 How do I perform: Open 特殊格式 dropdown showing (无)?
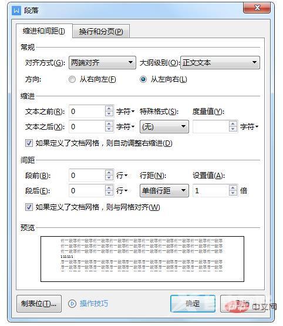click(164, 127)
